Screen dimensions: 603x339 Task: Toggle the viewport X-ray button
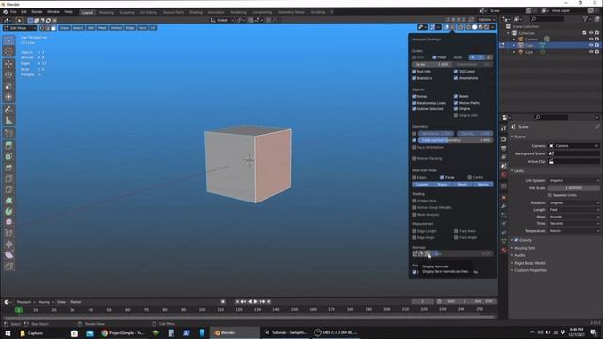[461, 27]
